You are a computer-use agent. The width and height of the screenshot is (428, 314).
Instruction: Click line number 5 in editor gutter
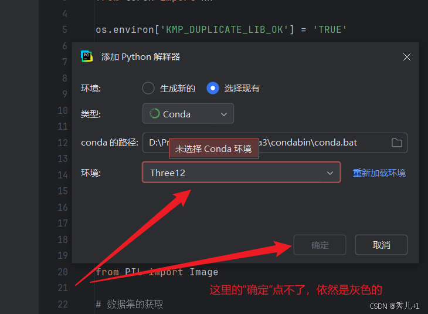pos(64,29)
